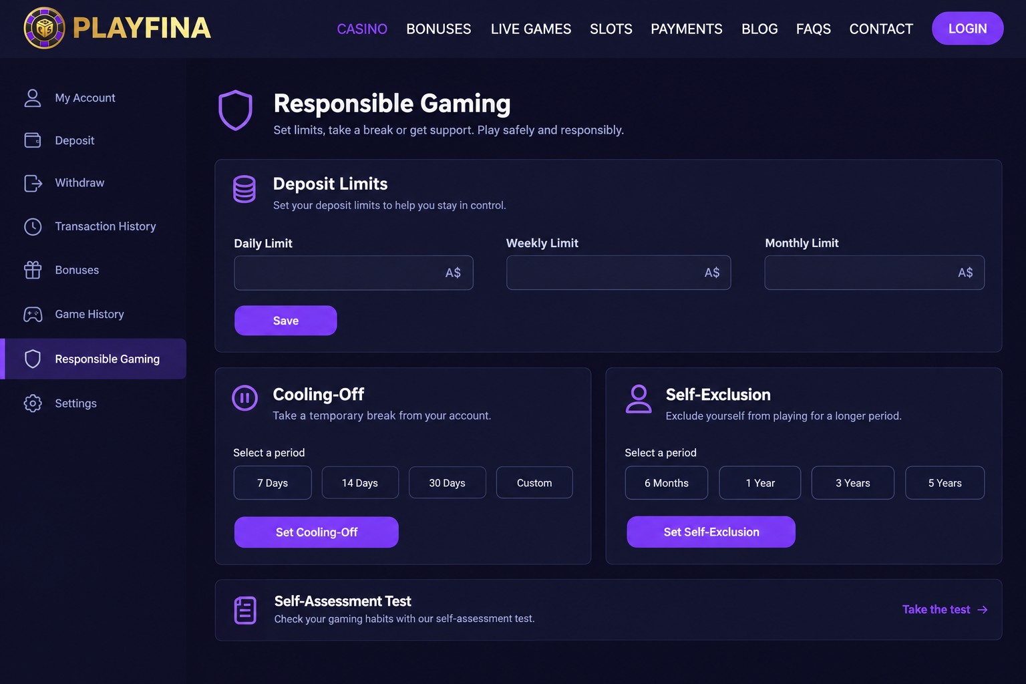Pick the 5 Years self-exclusion option
Image resolution: width=1026 pixels, height=684 pixels.
tap(945, 483)
